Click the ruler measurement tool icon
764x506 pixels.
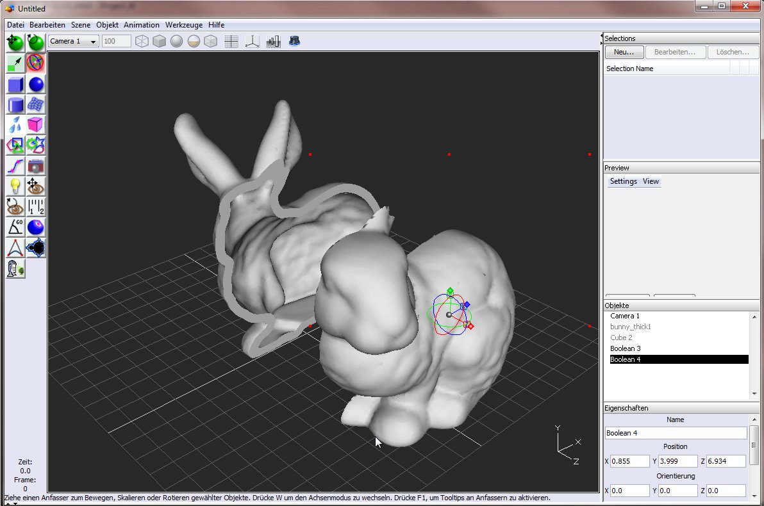[x=35, y=207]
